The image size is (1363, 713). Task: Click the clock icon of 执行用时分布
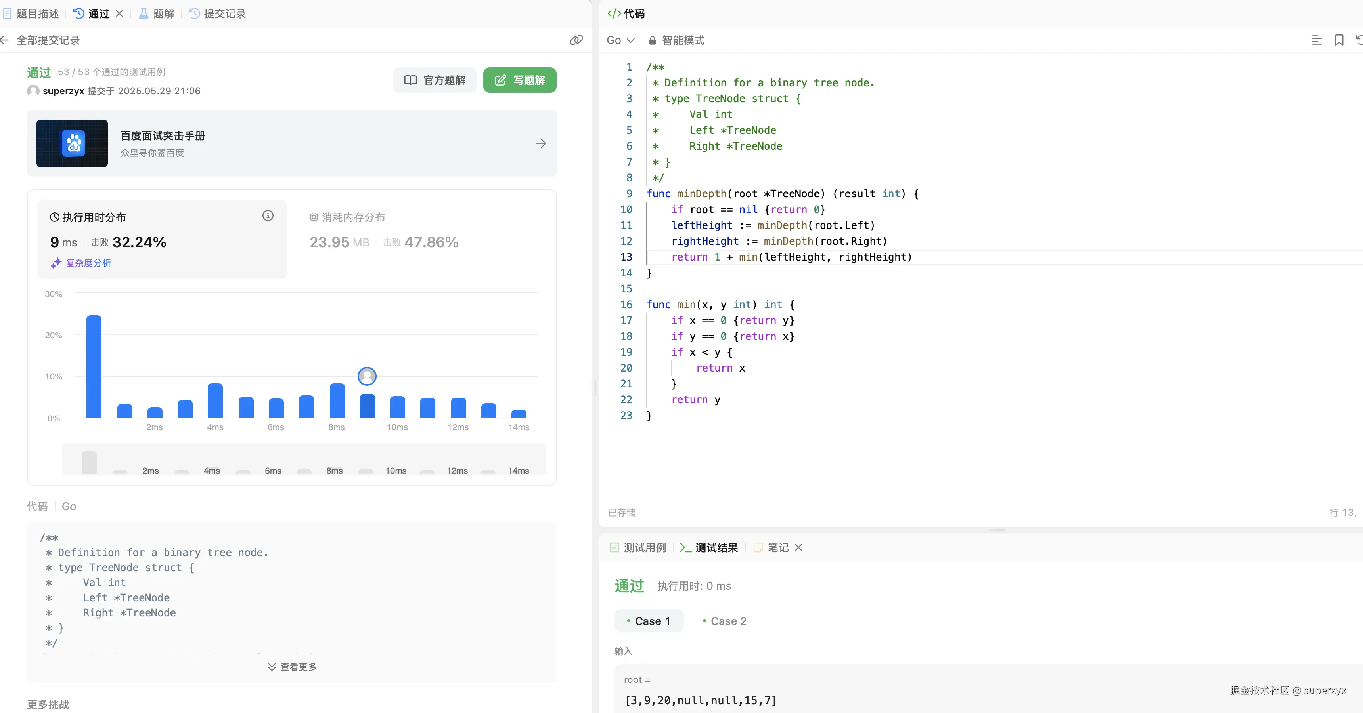(54, 217)
